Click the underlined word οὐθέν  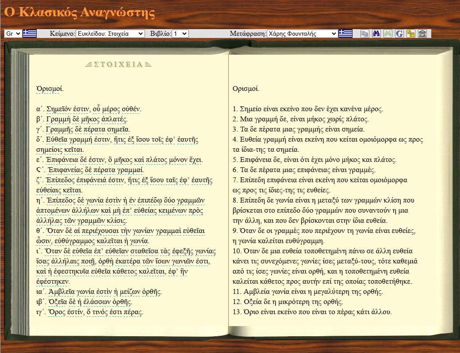pyautogui.click(x=131, y=109)
